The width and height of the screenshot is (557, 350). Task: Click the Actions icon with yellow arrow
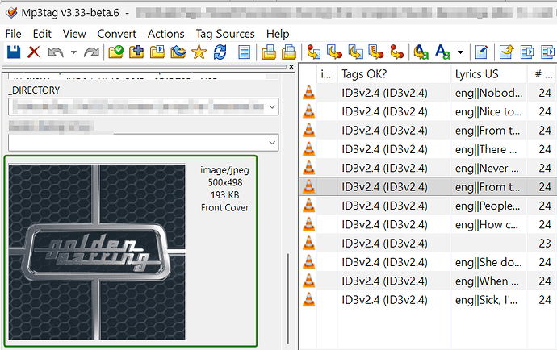(x=421, y=52)
